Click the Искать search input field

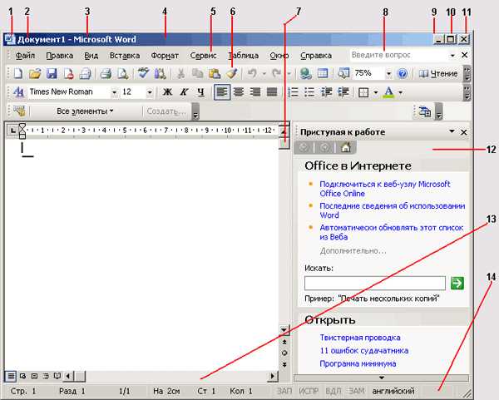point(374,284)
